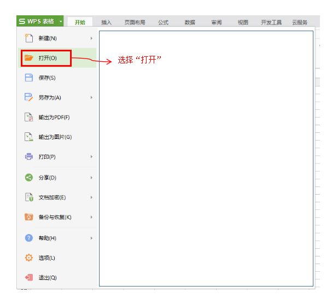The image size is (332, 298).
Task: Click the Export as PDF icon
Action: 29,117
